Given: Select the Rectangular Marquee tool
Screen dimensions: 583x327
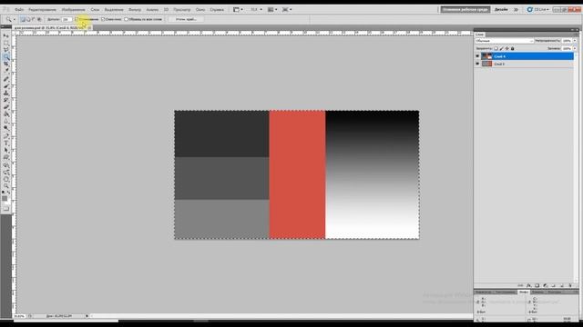Looking at the screenshot, I should click(x=6, y=43).
